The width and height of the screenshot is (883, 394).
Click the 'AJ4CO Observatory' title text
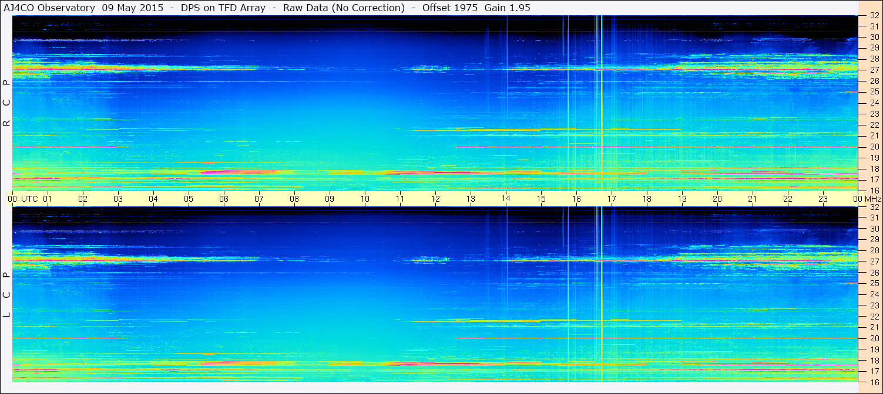click(49, 8)
